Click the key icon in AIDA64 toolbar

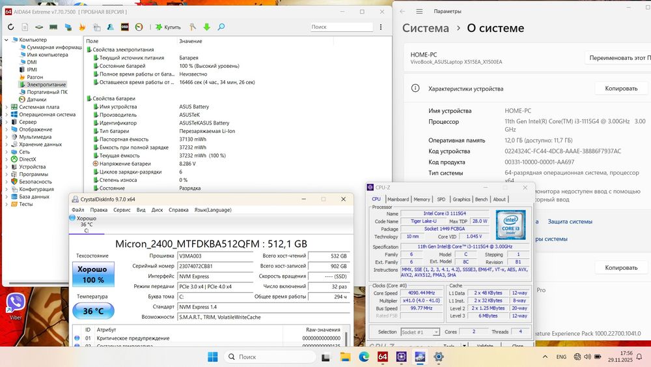click(193, 27)
